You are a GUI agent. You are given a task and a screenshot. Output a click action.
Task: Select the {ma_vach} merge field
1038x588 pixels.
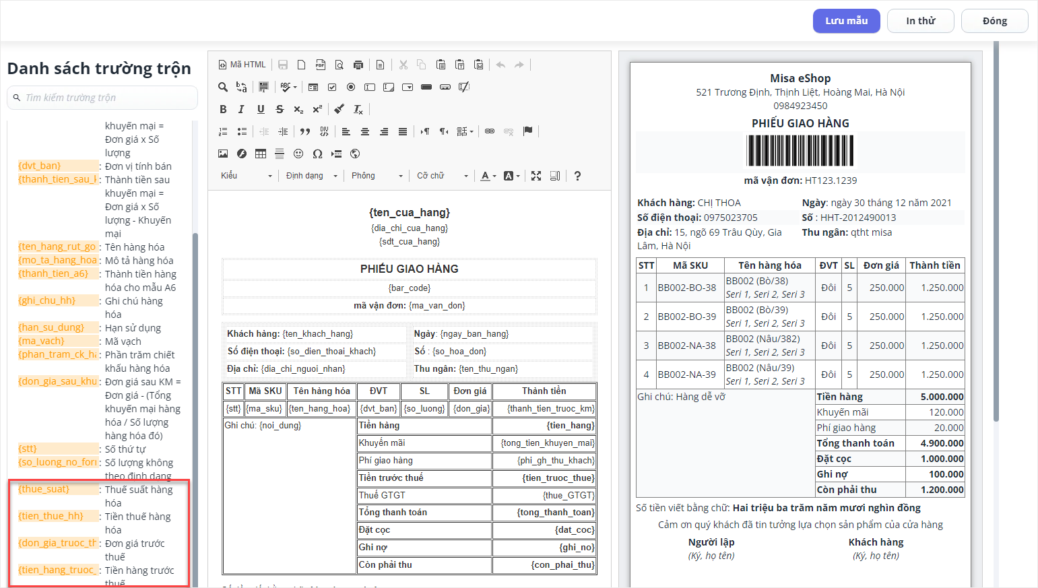[42, 341]
